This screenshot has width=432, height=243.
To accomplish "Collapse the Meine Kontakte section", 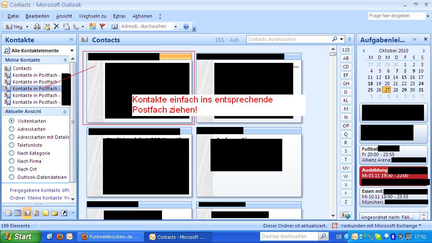I will [x=65, y=60].
